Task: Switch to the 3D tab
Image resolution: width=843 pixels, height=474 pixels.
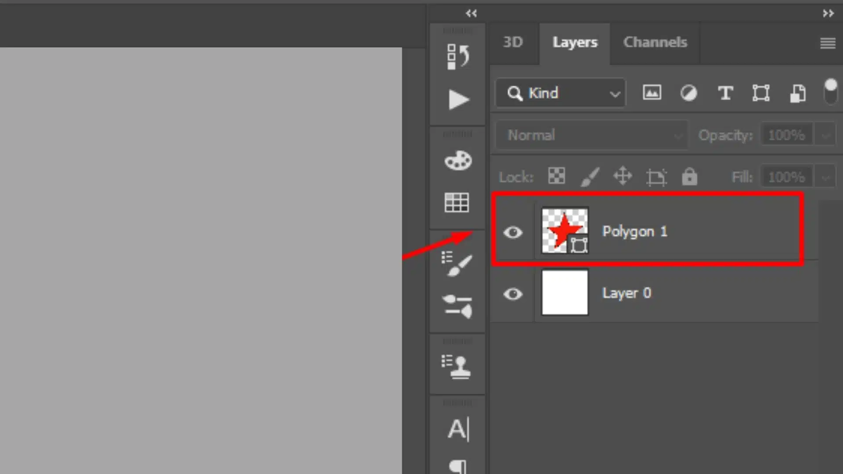Action: [512, 42]
